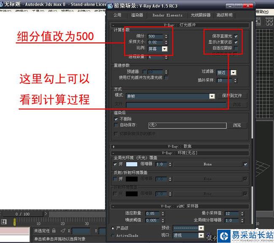Open the black 折射环境覆盖 color swatch
Viewport: 274px width, 243px height.
pos(132,194)
